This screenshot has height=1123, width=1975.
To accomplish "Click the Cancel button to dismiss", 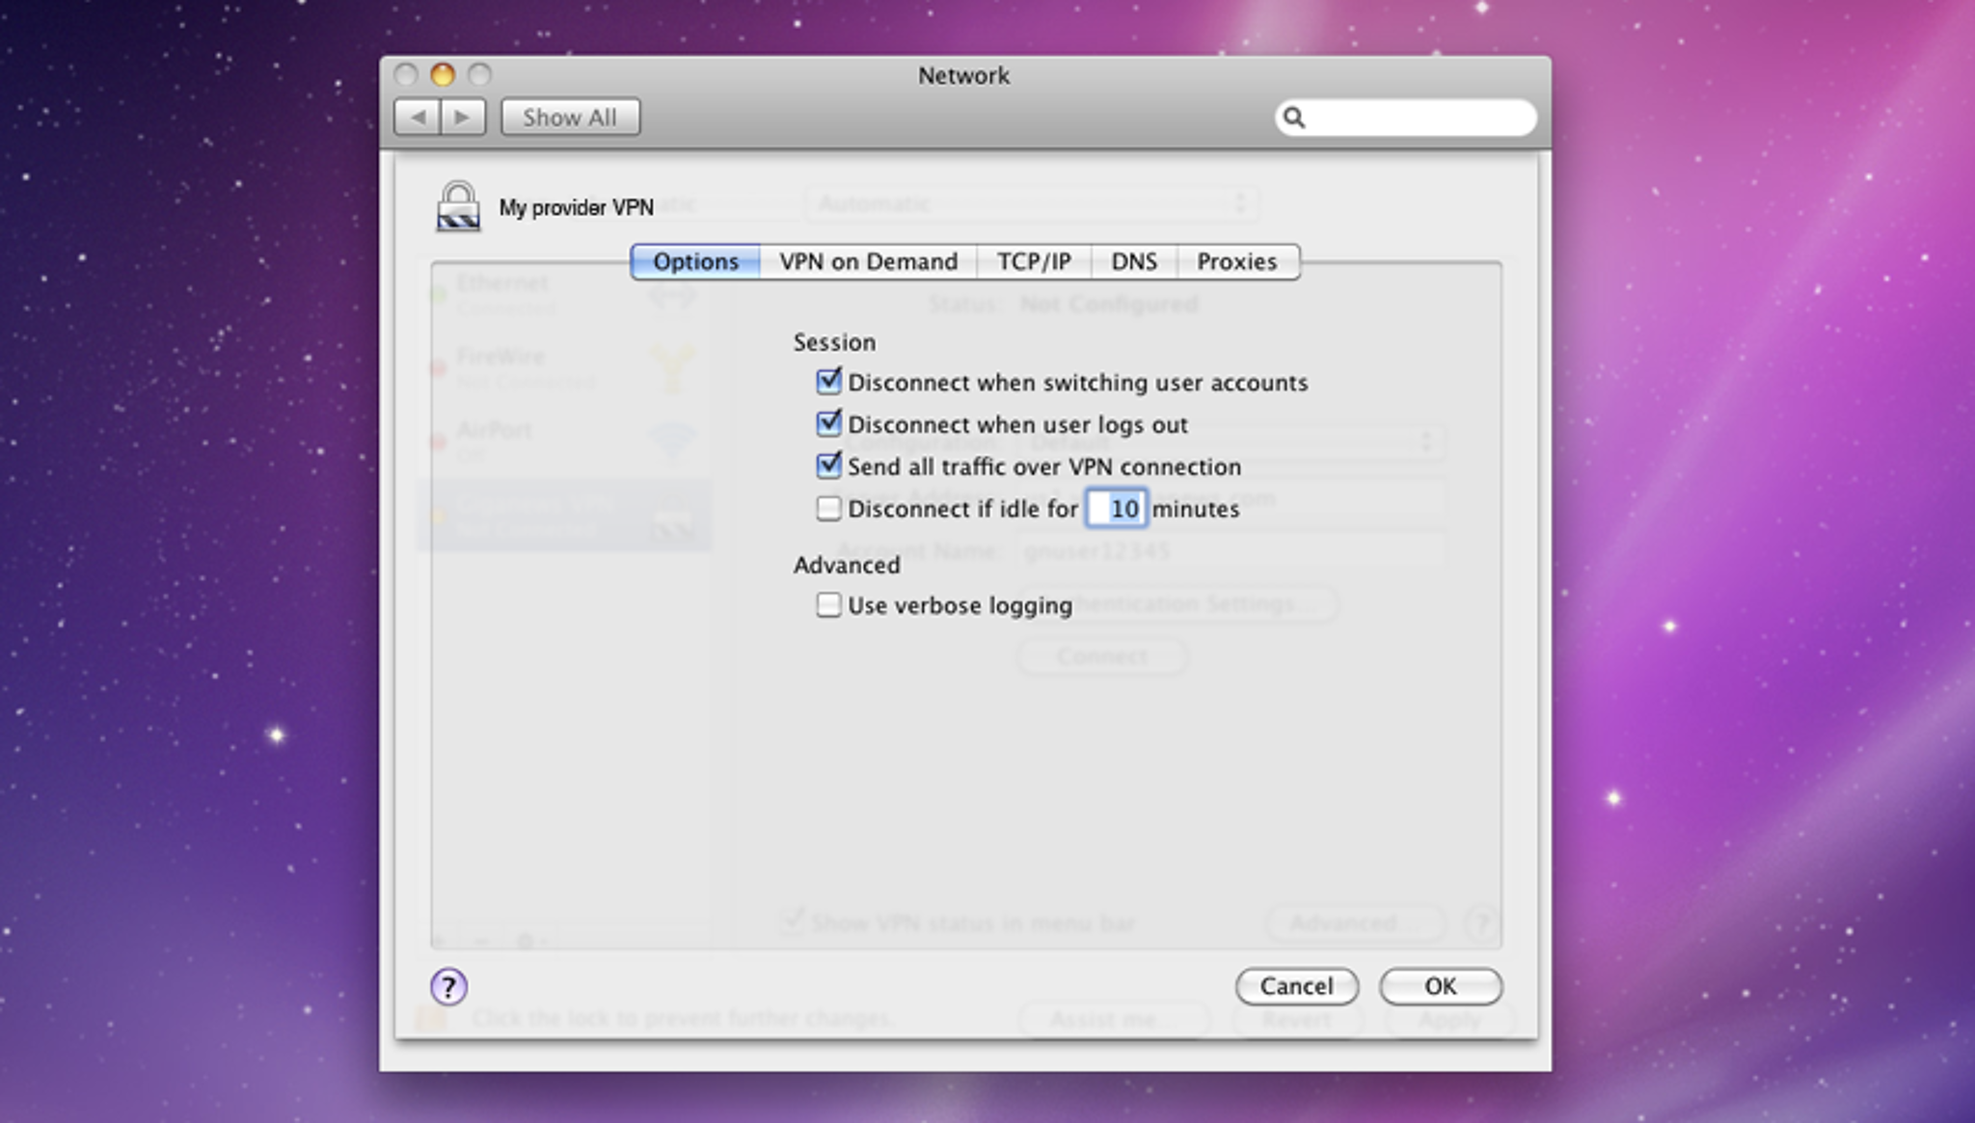I will pyautogui.click(x=1297, y=986).
